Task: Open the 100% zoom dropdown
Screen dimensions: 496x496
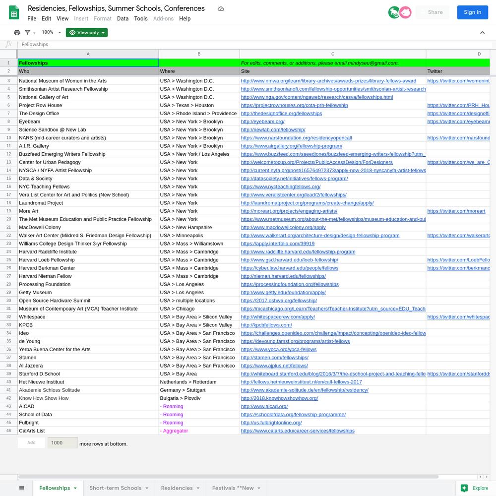Action: (x=52, y=32)
